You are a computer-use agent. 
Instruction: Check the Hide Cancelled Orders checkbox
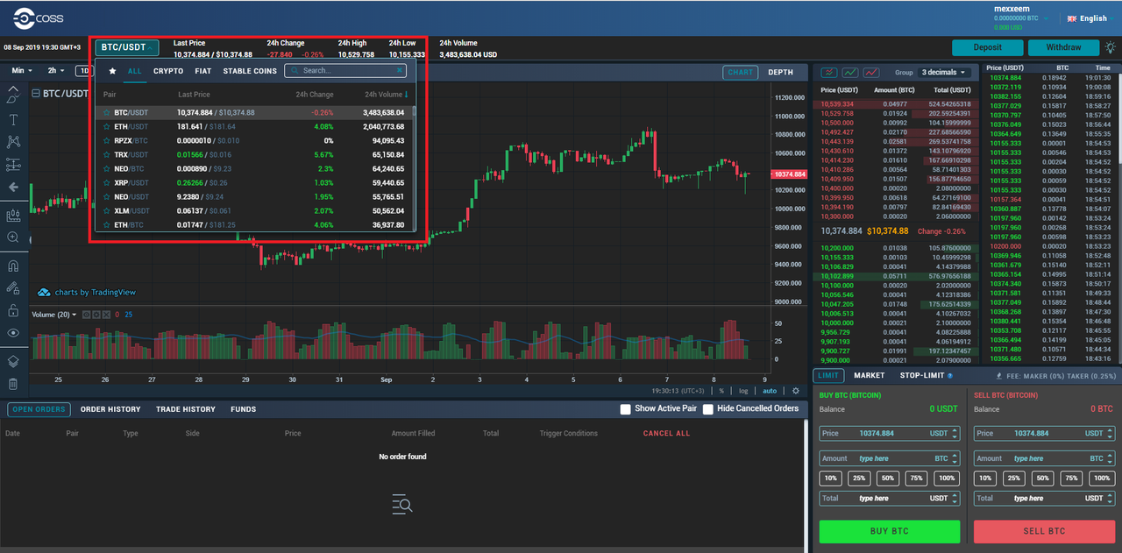[707, 409]
